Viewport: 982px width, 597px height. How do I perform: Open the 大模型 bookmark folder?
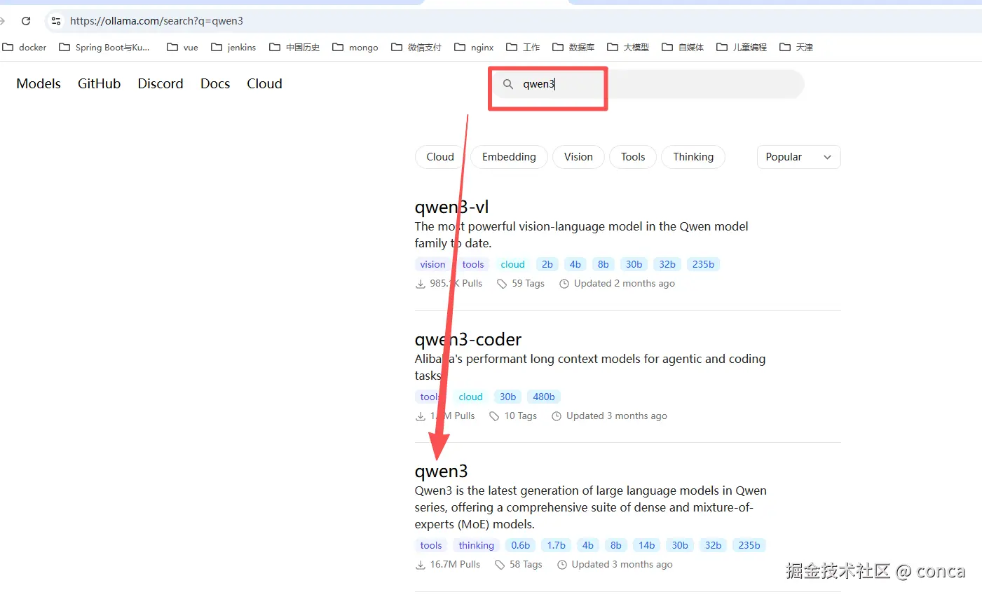[628, 47]
